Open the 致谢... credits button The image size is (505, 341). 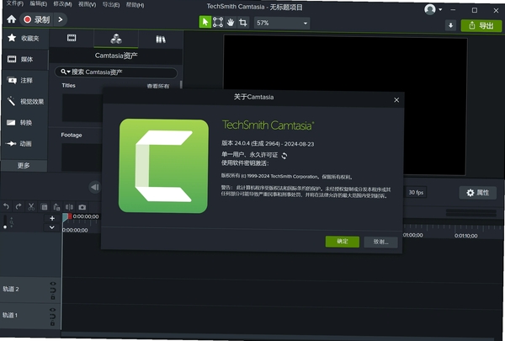380,242
